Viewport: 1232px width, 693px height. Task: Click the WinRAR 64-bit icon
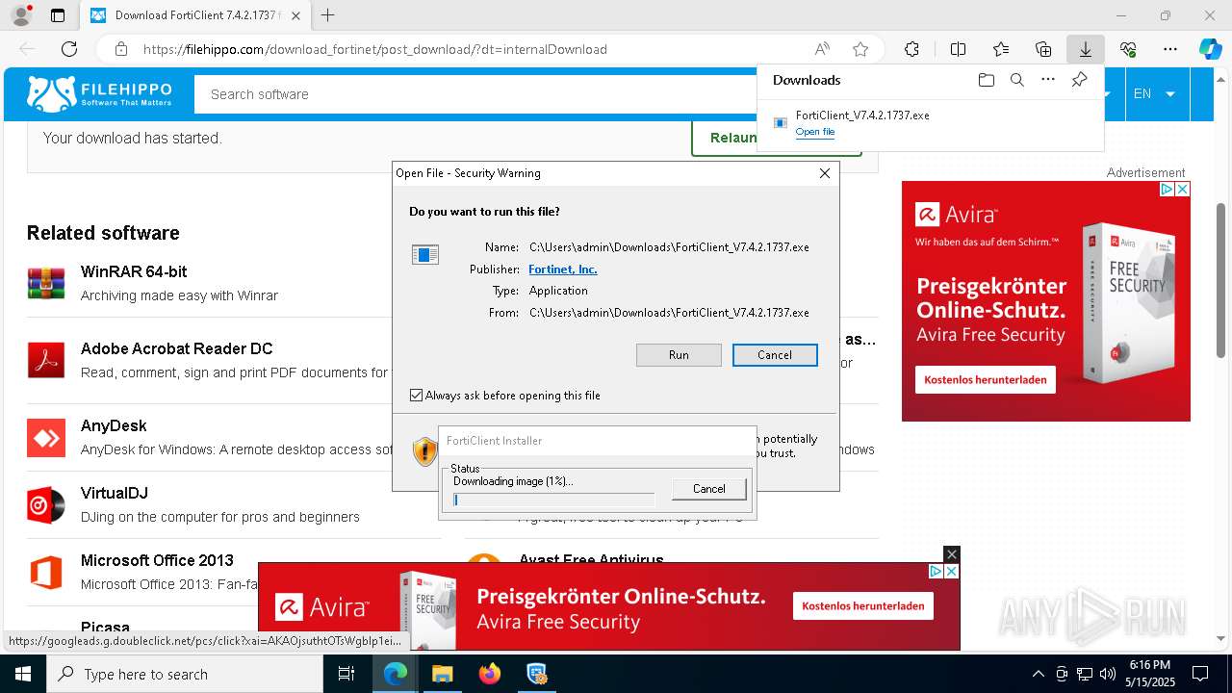[46, 283]
